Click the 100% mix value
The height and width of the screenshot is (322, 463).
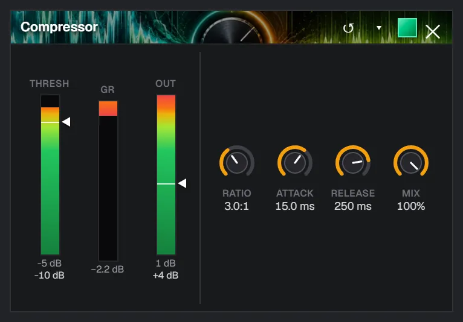tap(411, 206)
